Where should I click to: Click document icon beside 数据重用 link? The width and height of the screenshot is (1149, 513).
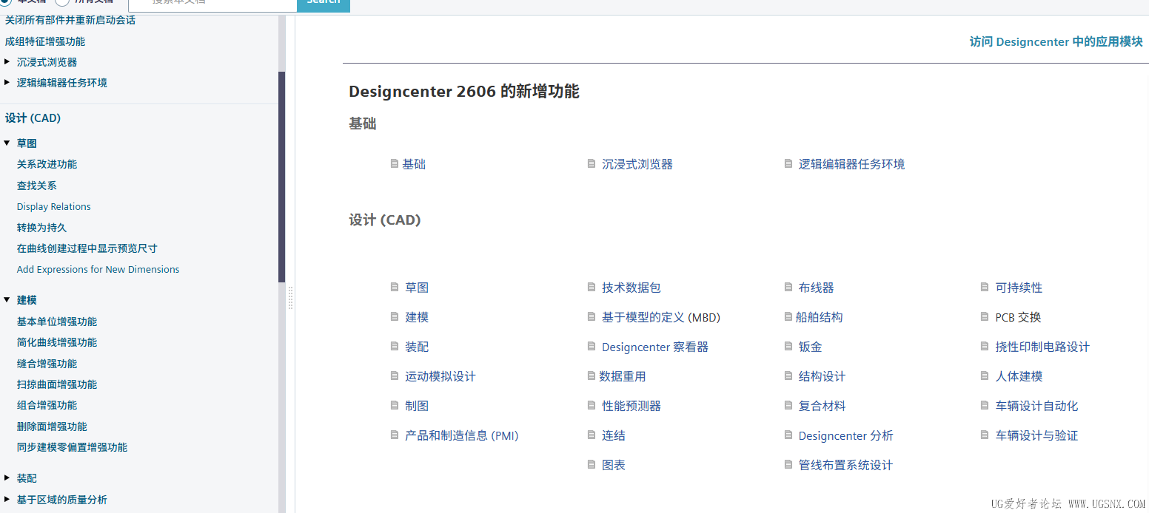coord(592,376)
